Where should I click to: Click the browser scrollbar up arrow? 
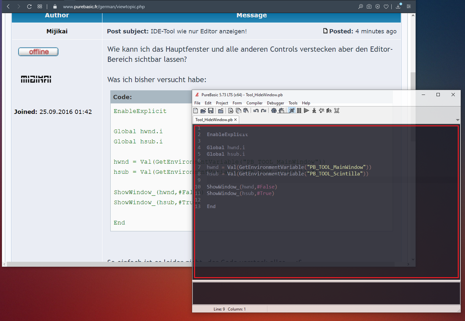[x=413, y=15]
